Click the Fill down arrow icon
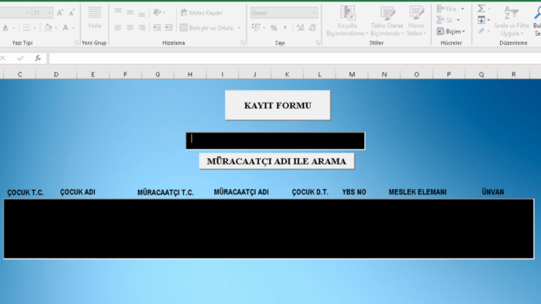Screen dimensions: 541x304 coord(481,20)
